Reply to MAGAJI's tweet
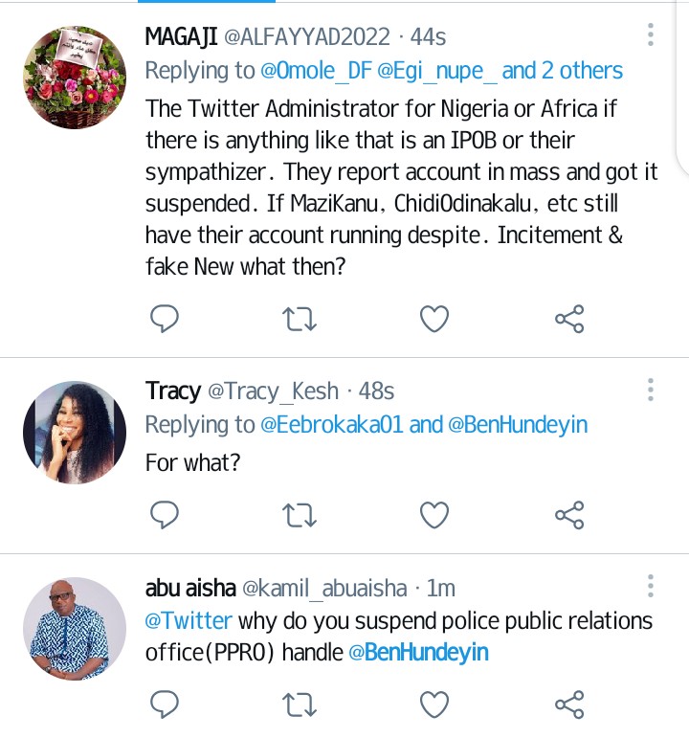689x738 pixels. click(165, 319)
